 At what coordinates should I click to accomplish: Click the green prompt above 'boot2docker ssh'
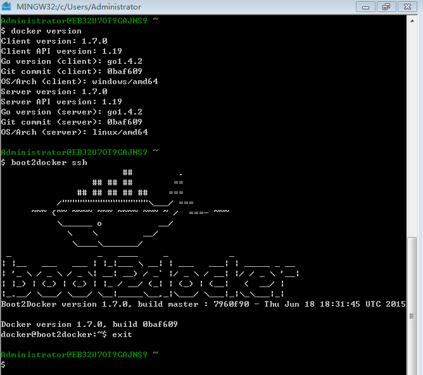click(x=80, y=152)
